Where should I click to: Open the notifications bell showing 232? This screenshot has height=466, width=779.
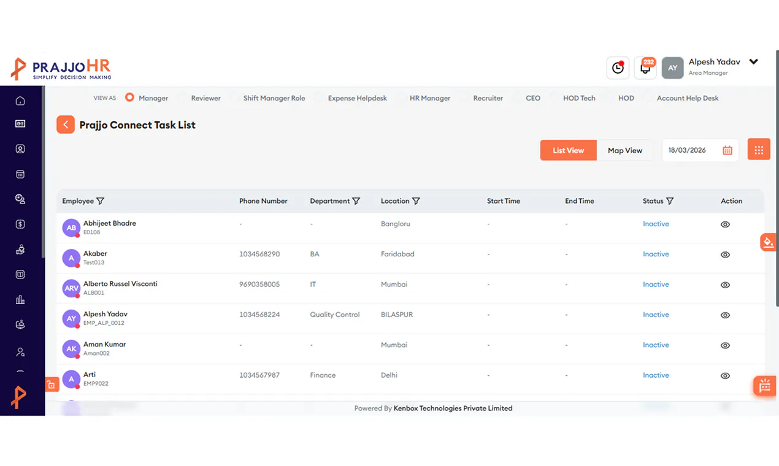click(645, 68)
